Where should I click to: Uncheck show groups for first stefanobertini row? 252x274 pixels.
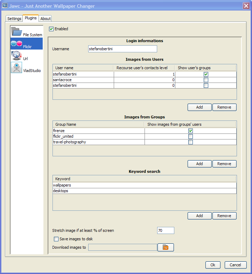pos(206,74)
